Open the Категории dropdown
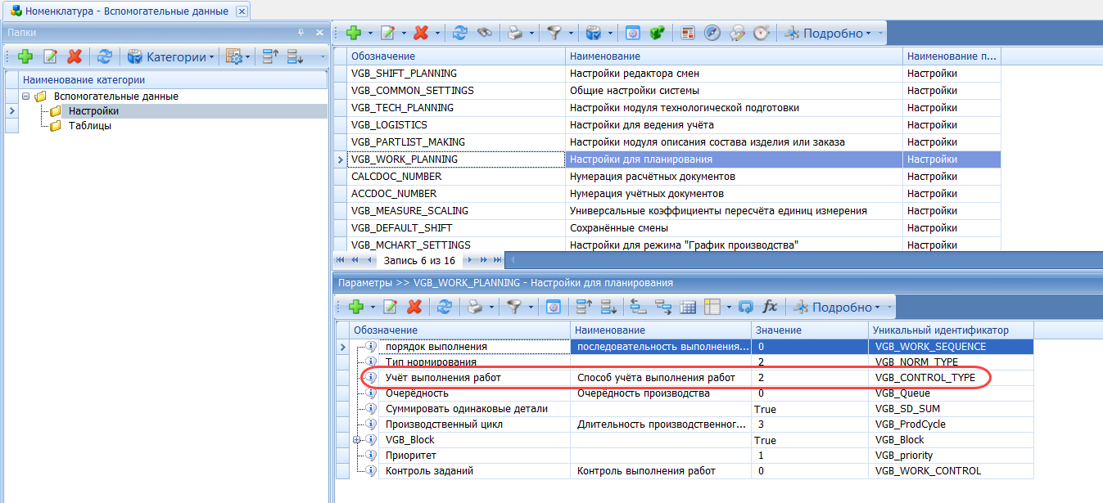The image size is (1103, 503). coord(172,56)
